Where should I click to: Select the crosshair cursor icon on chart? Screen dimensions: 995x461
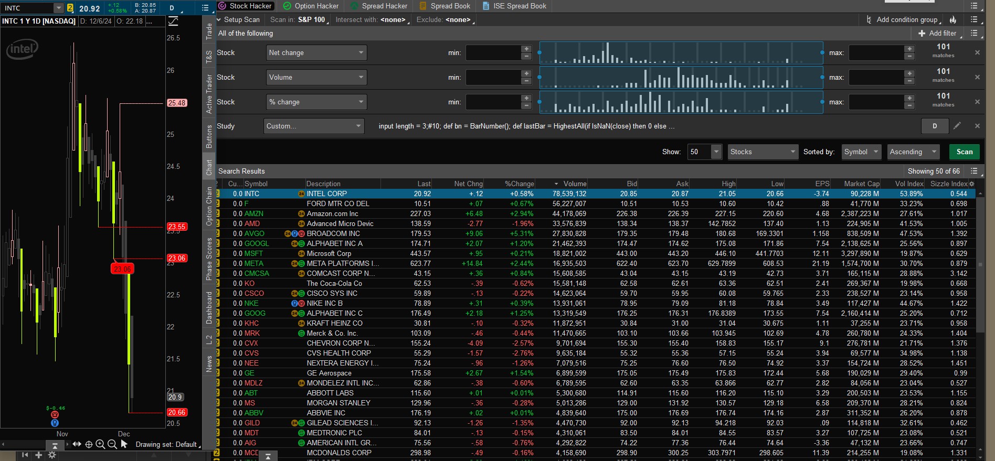pyautogui.click(x=89, y=444)
